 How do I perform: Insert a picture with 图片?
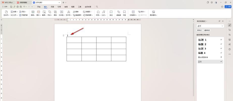point(38,13)
